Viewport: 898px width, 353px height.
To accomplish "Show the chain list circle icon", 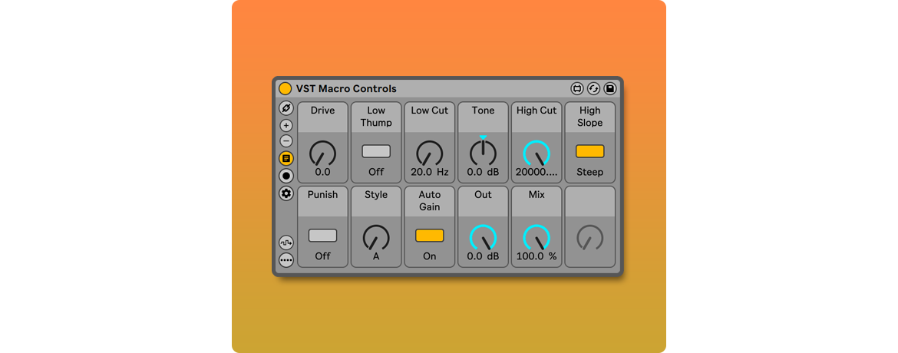I will (286, 176).
